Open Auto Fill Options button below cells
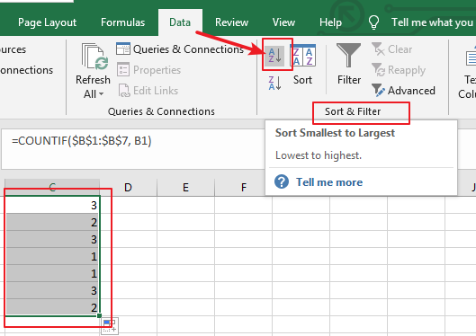The height and width of the screenshot is (336, 476). (110, 326)
